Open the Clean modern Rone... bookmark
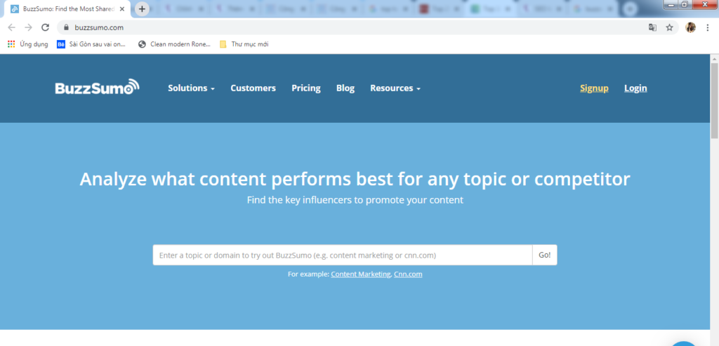Viewport: 719px width, 346px height. [x=174, y=44]
